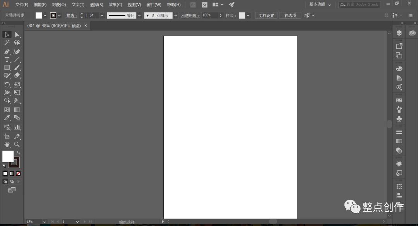Reset default fill and stroke
The width and height of the screenshot is (418, 226).
click(4, 166)
